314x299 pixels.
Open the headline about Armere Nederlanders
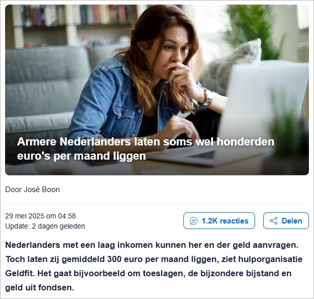(x=146, y=149)
